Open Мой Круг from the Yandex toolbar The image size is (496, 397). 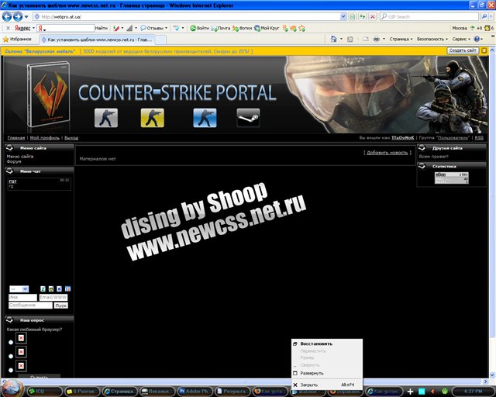click(267, 29)
